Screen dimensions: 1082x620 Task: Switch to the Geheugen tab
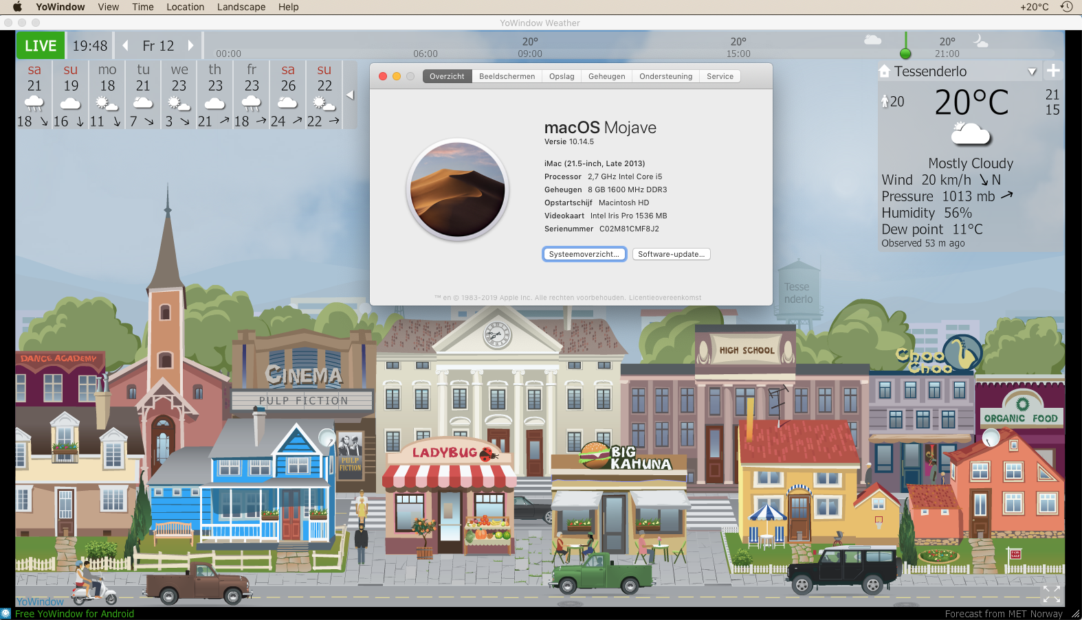[x=607, y=76]
